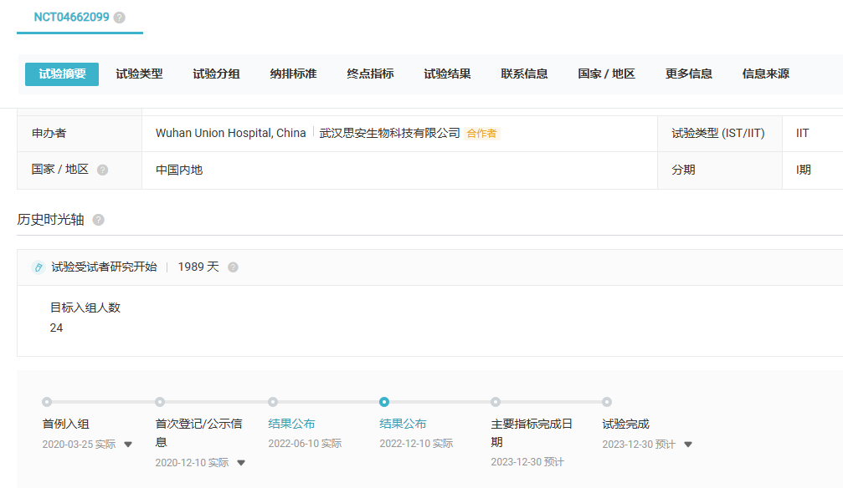Click first 结果公布 link dated 2022-06-10

point(291,424)
